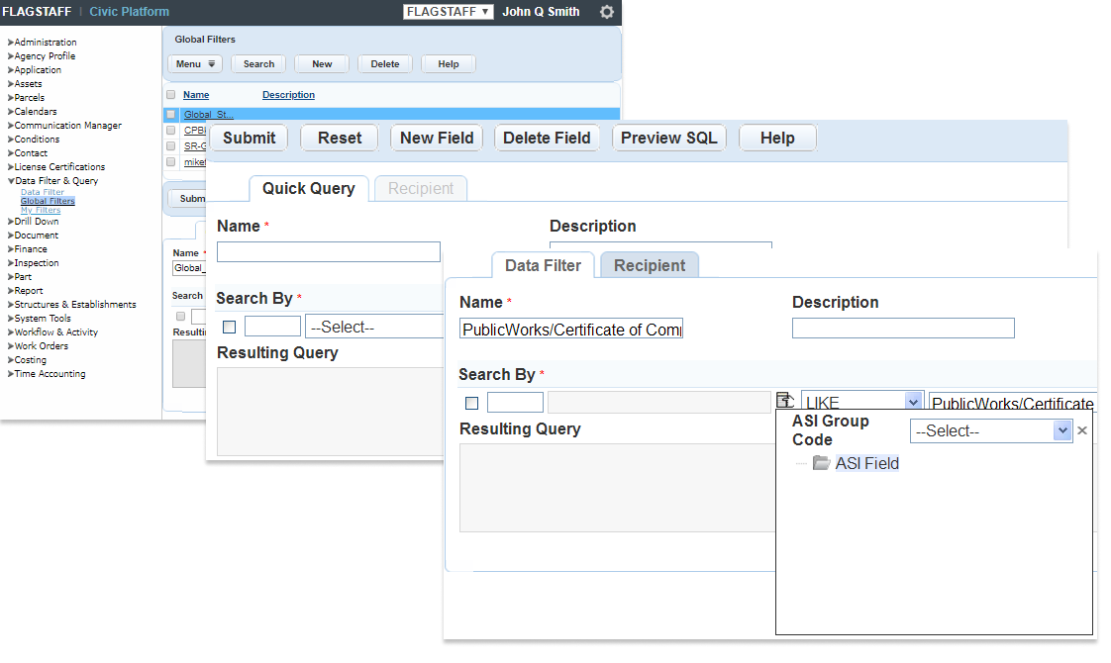Click the ASI Field folder icon
Image resolution: width=1111 pixels, height=663 pixels.
click(x=821, y=463)
